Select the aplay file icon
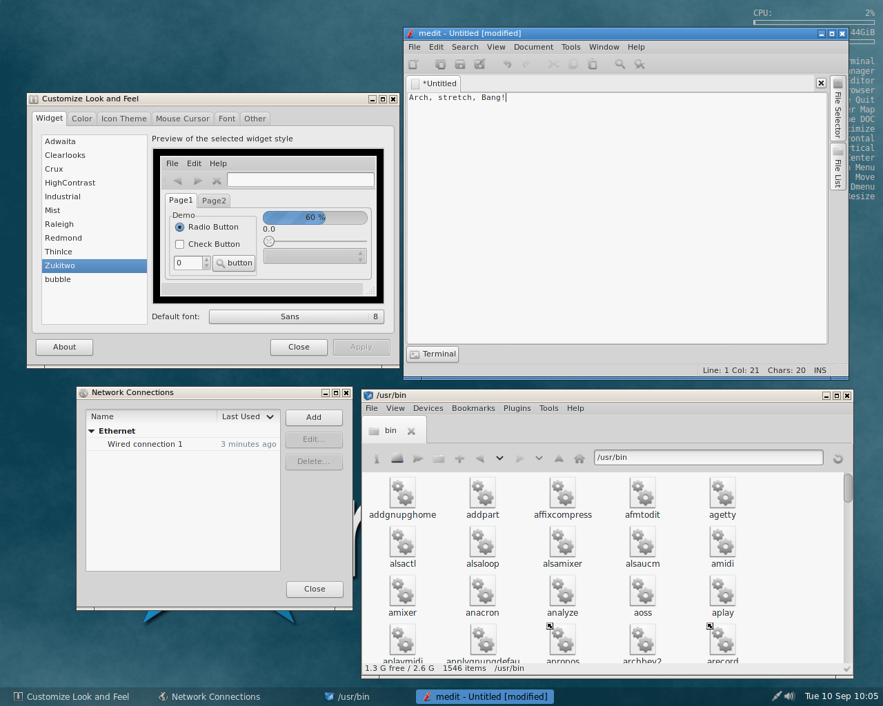This screenshot has width=883, height=706. pyautogui.click(x=723, y=591)
